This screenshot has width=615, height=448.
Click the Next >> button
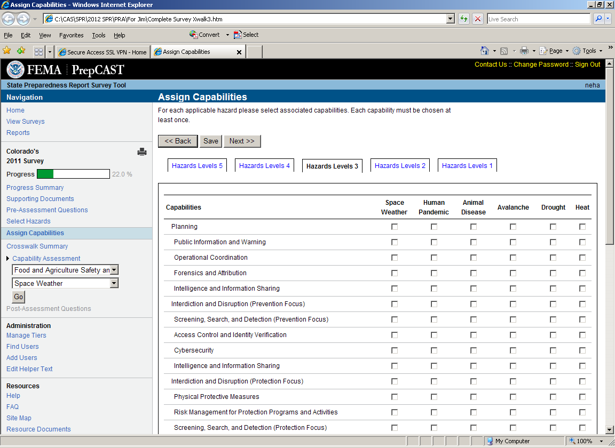pos(242,141)
